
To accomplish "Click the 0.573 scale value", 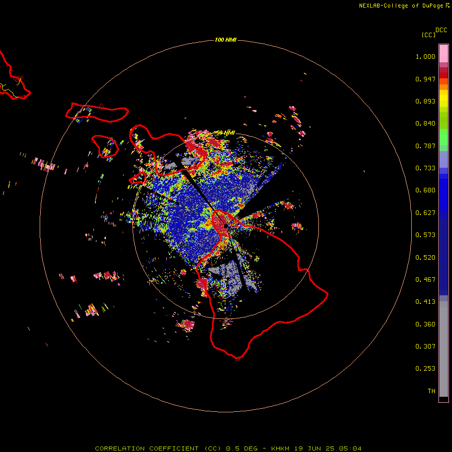I will (425, 235).
